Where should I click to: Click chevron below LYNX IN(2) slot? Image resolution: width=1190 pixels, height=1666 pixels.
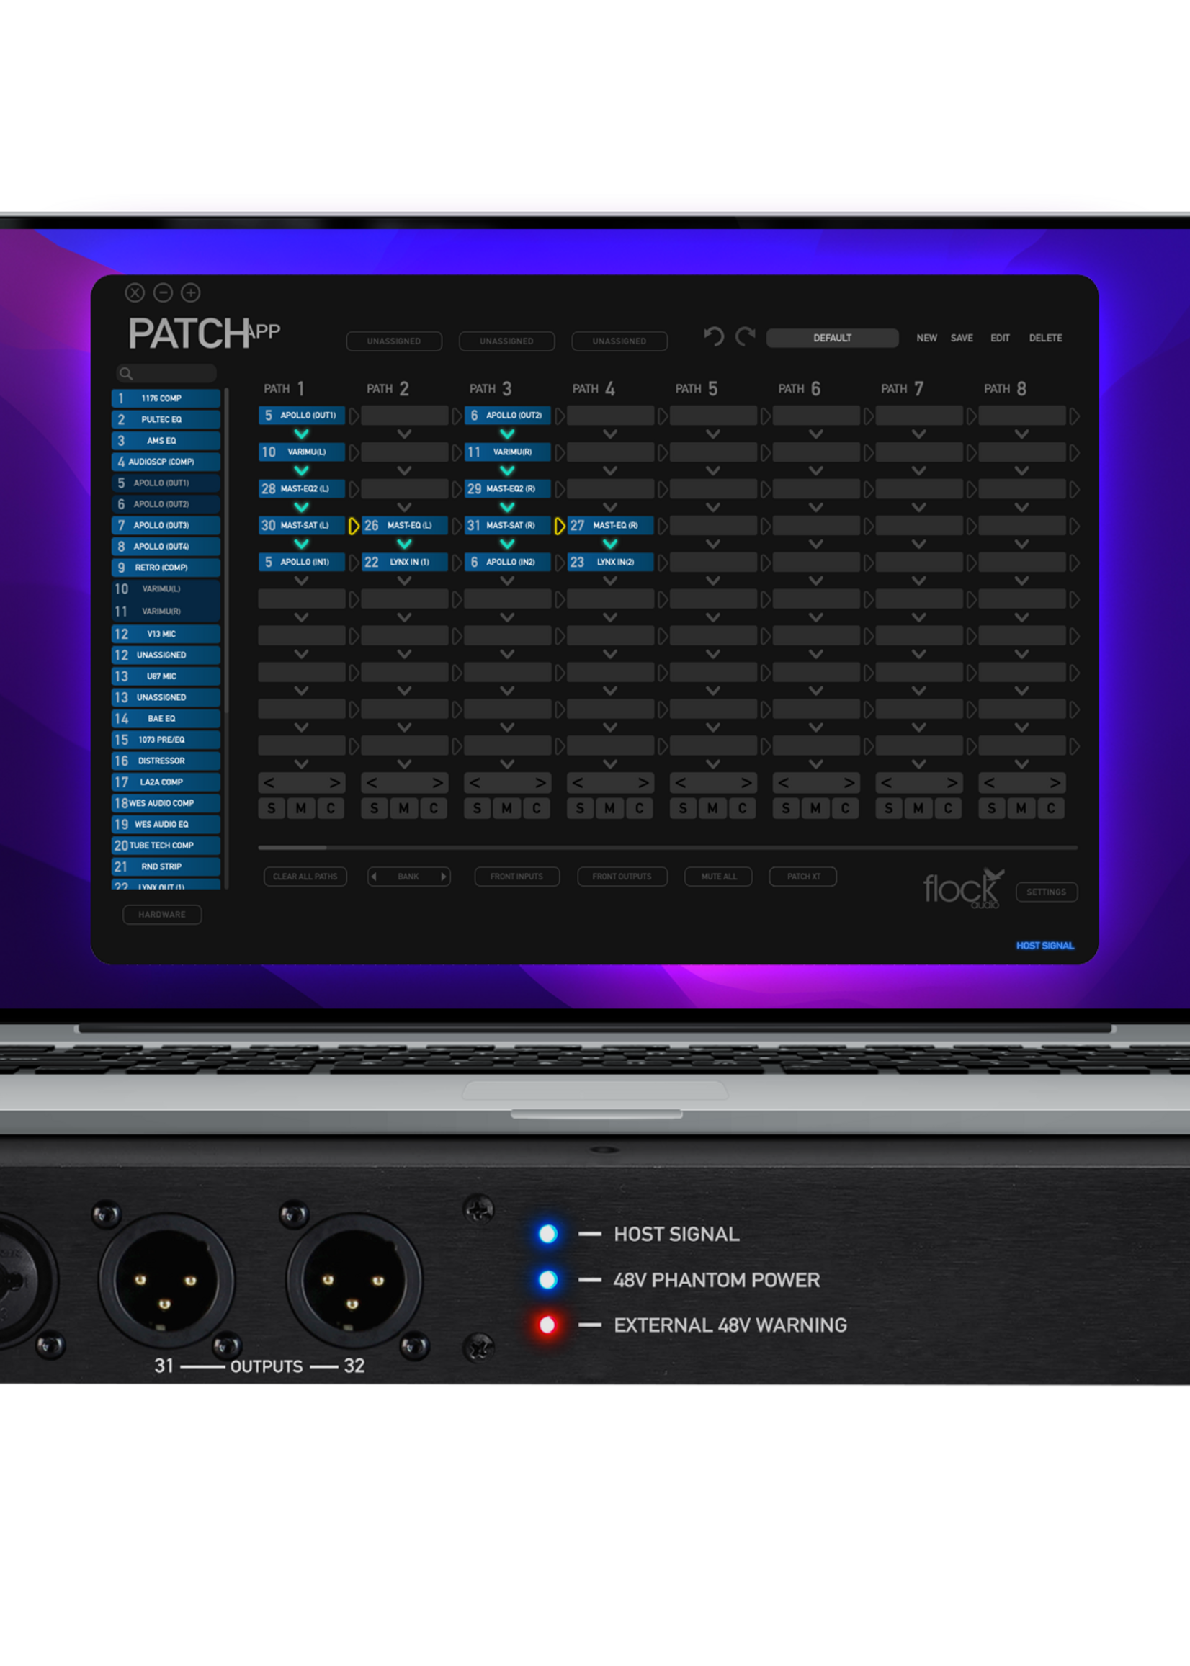[x=610, y=581]
